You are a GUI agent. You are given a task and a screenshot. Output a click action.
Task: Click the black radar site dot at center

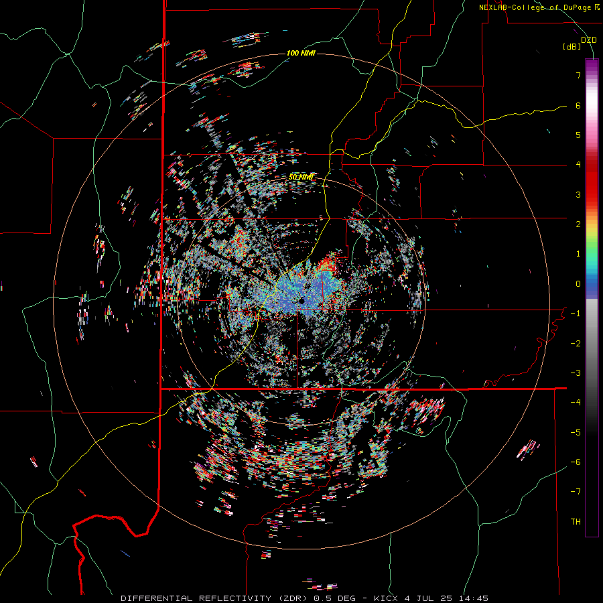click(x=302, y=300)
